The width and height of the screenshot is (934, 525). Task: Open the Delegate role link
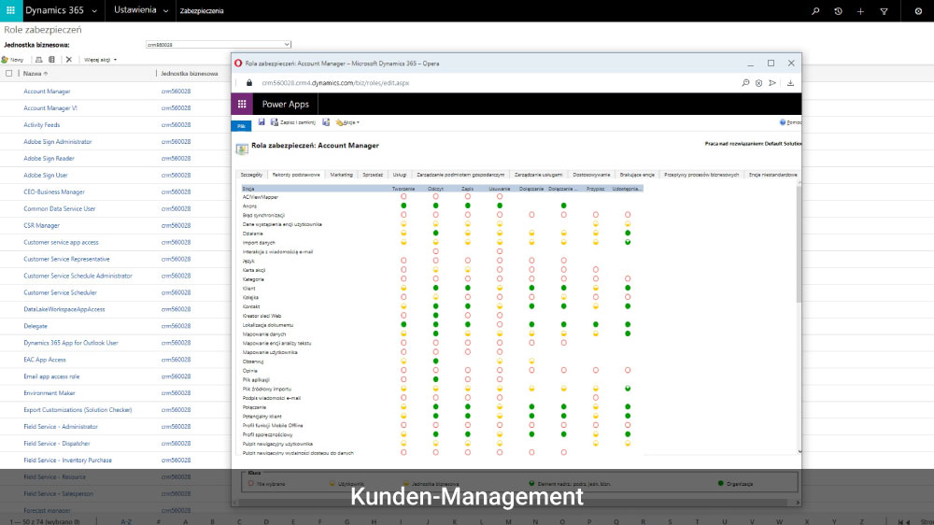[x=35, y=326]
